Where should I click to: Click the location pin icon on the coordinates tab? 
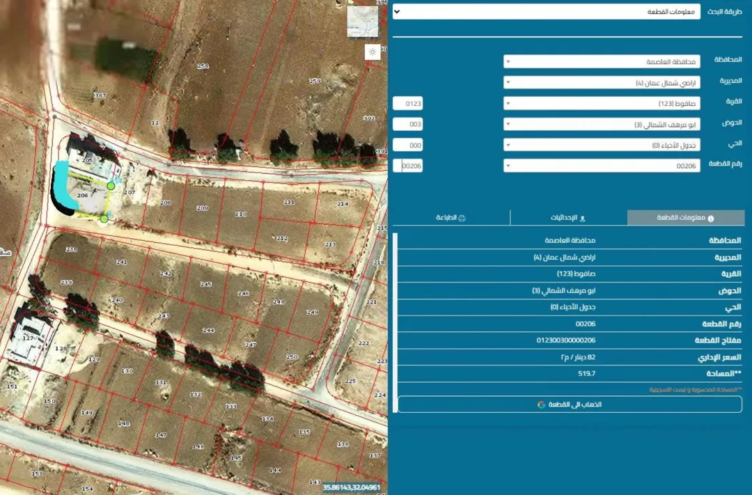(583, 219)
